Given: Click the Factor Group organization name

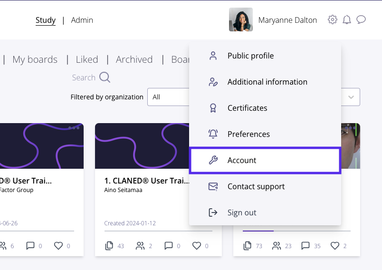Looking at the screenshot, I should [x=17, y=190].
